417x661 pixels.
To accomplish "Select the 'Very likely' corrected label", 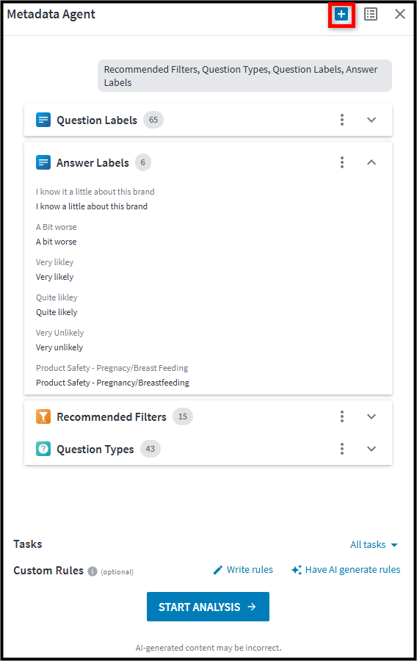I will click(55, 277).
